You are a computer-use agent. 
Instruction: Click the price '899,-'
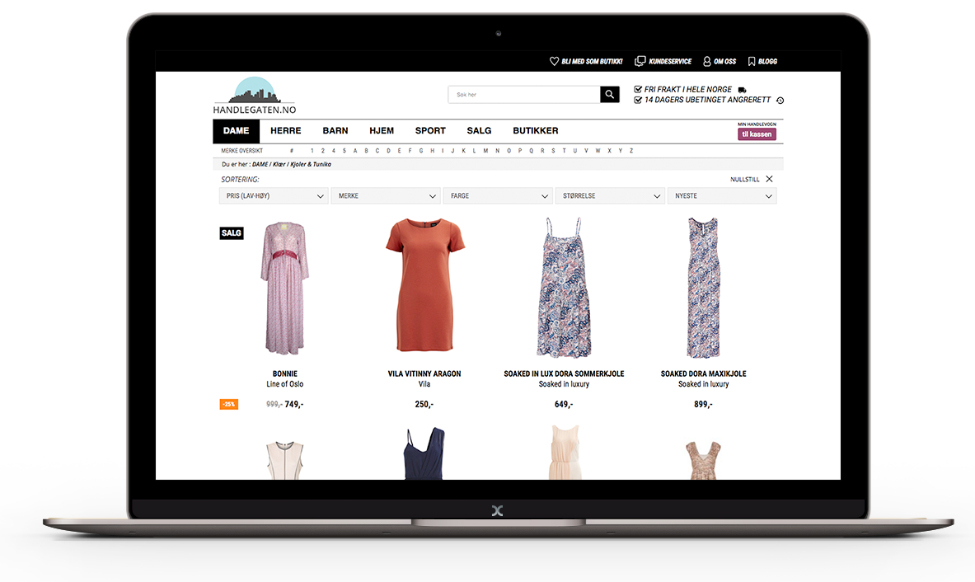click(x=703, y=404)
